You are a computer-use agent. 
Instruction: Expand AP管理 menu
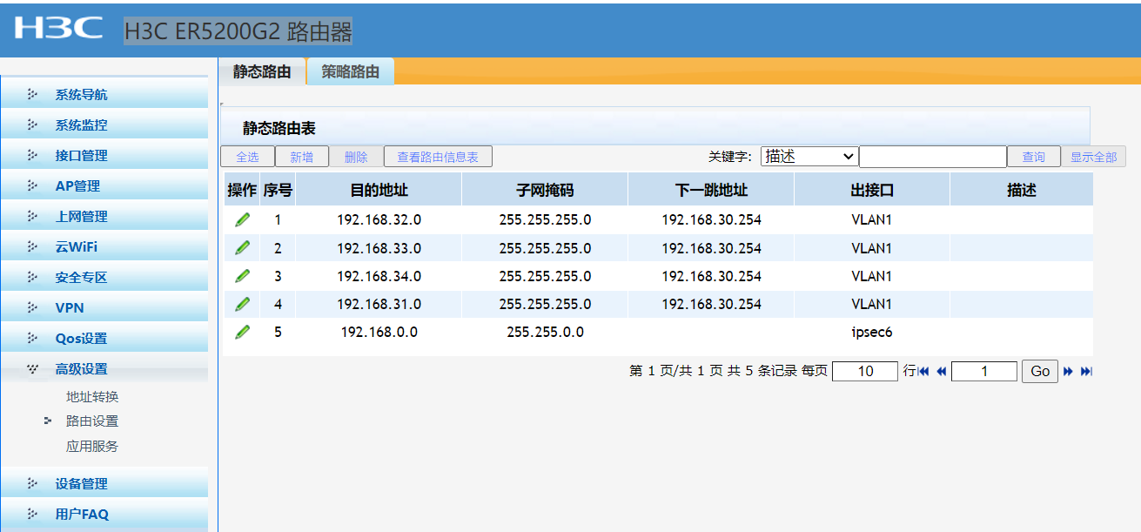click(104, 186)
